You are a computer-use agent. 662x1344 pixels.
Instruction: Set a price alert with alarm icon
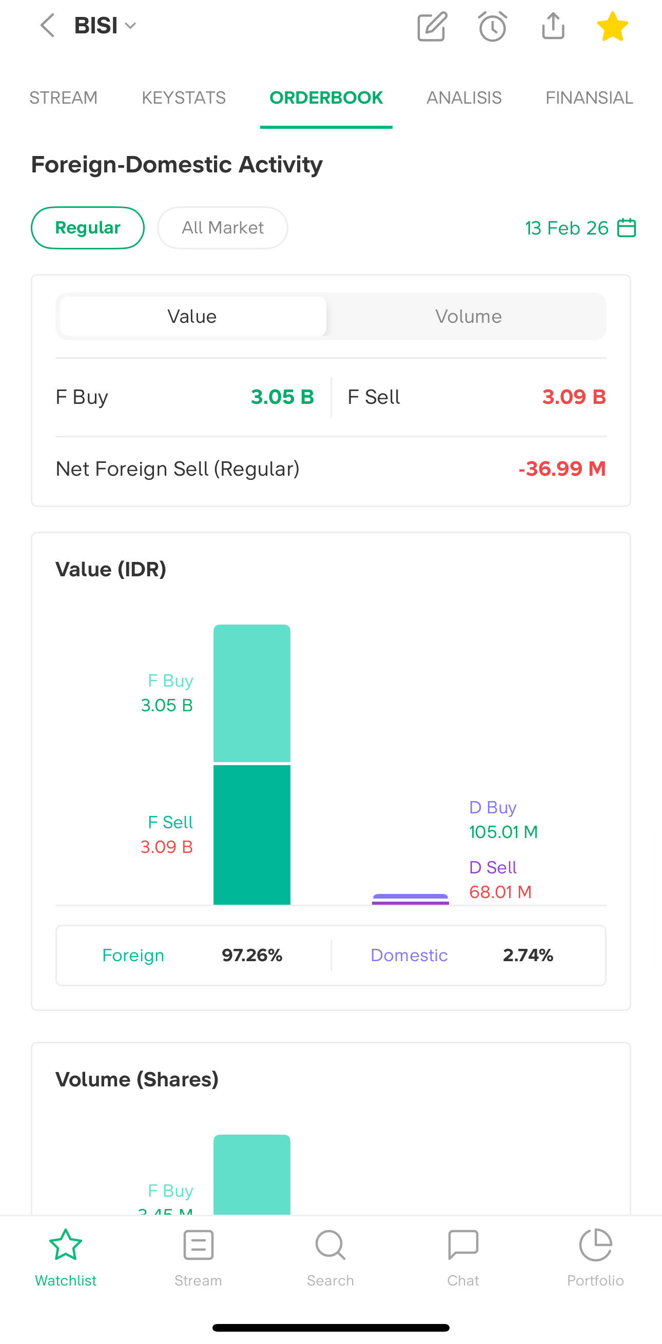[493, 26]
